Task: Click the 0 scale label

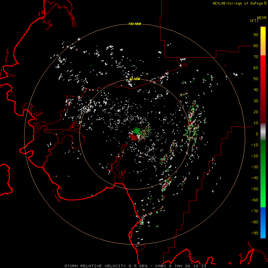Action: point(257,134)
